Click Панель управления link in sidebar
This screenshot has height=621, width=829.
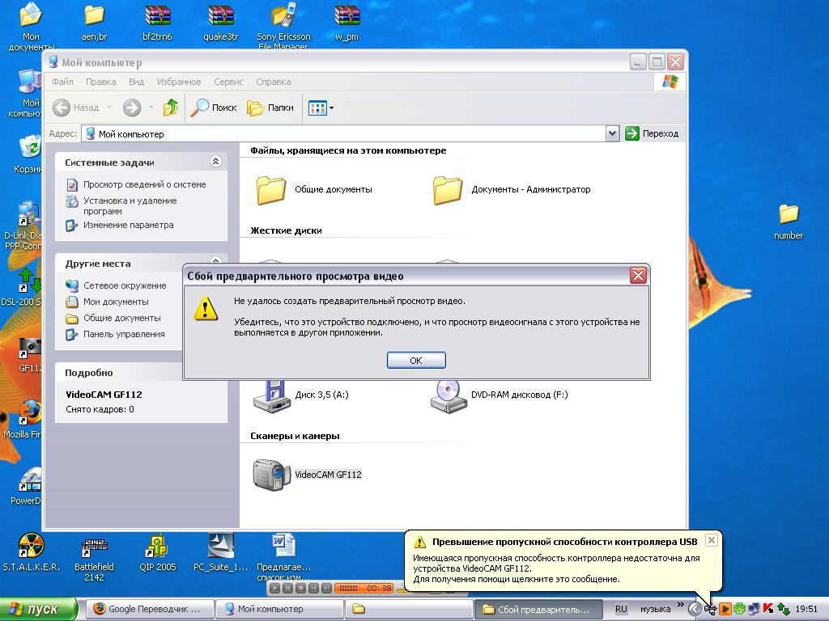[x=123, y=334]
